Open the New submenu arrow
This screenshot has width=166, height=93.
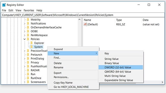(x=96, y=53)
